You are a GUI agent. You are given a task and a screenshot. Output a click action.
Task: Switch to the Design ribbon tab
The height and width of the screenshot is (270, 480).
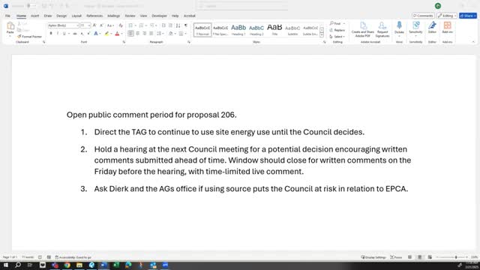(61, 16)
